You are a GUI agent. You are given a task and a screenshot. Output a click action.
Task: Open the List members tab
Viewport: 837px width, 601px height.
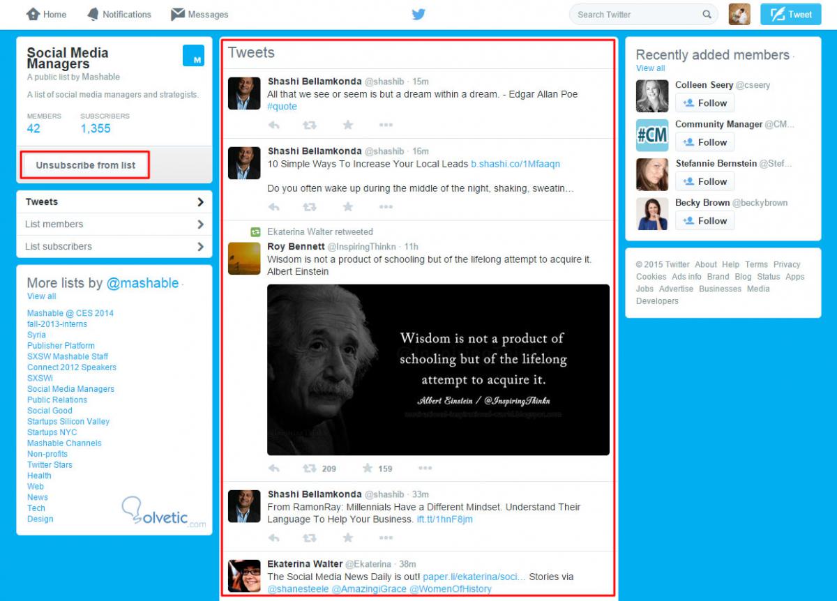(x=114, y=225)
